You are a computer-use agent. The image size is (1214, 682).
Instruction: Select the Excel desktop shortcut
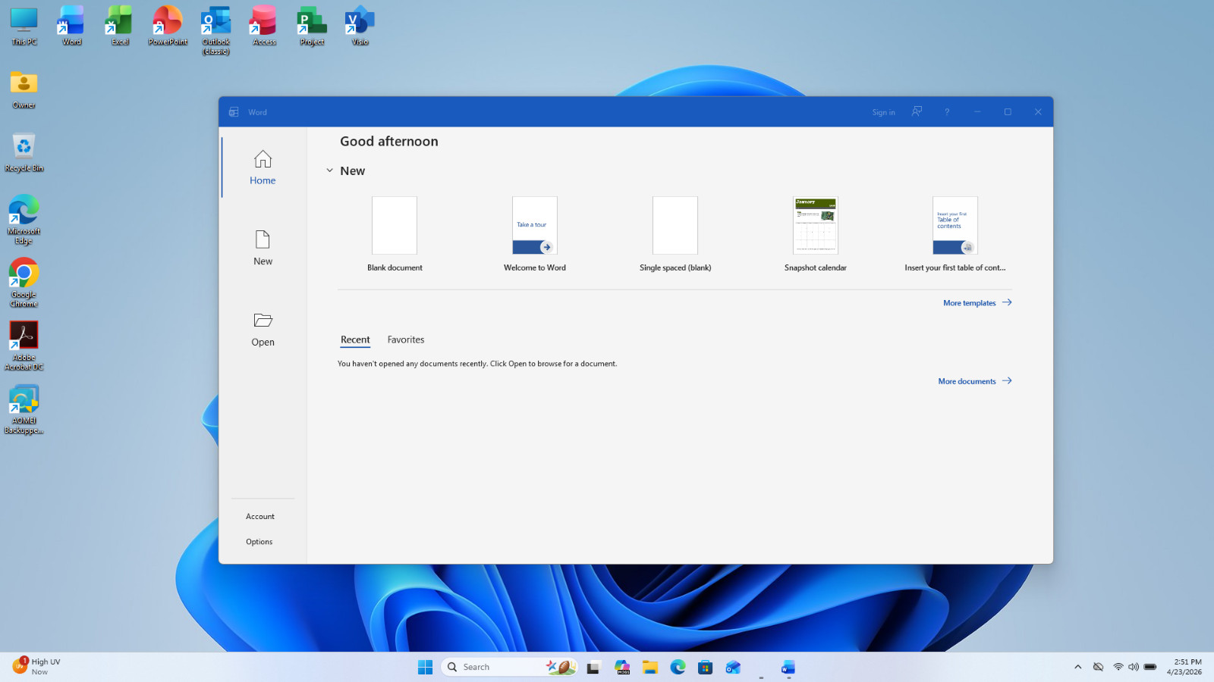click(x=120, y=27)
